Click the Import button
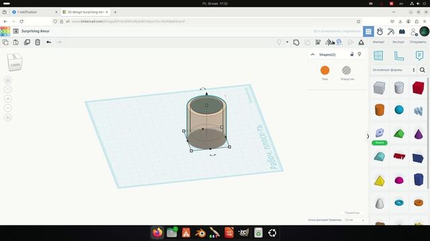 click(378, 42)
